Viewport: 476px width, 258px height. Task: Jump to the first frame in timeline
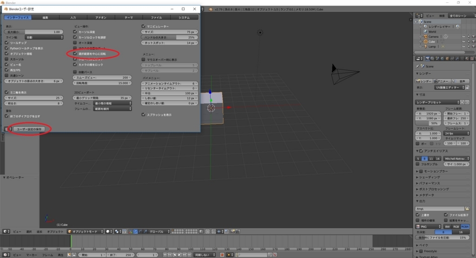pos(165,255)
